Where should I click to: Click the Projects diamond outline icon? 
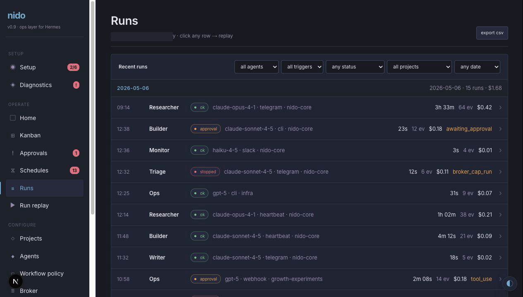(x=13, y=238)
